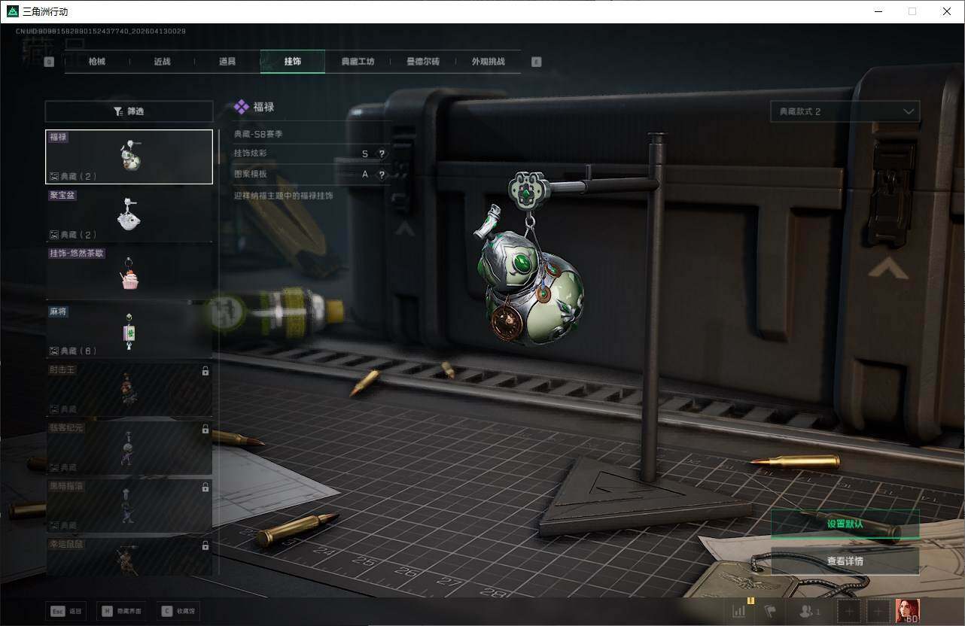Screen dimensions: 965x626
Task: Select the locked 幸运鼠鼠 charm
Action: point(129,556)
